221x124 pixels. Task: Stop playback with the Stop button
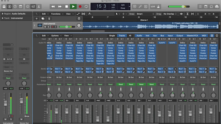click(67, 6)
